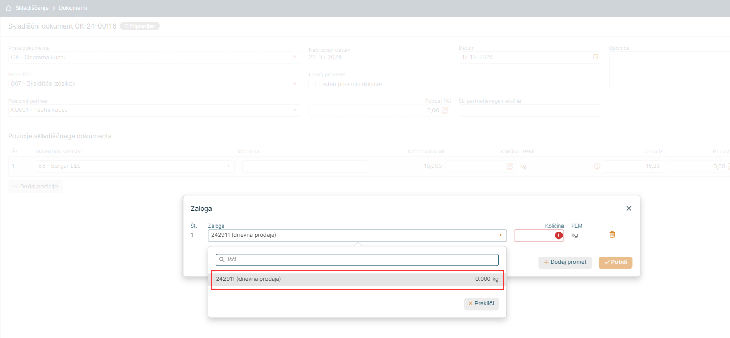The width and height of the screenshot is (730, 338).
Task: Delete the stock row with trash icon
Action: tap(612, 235)
